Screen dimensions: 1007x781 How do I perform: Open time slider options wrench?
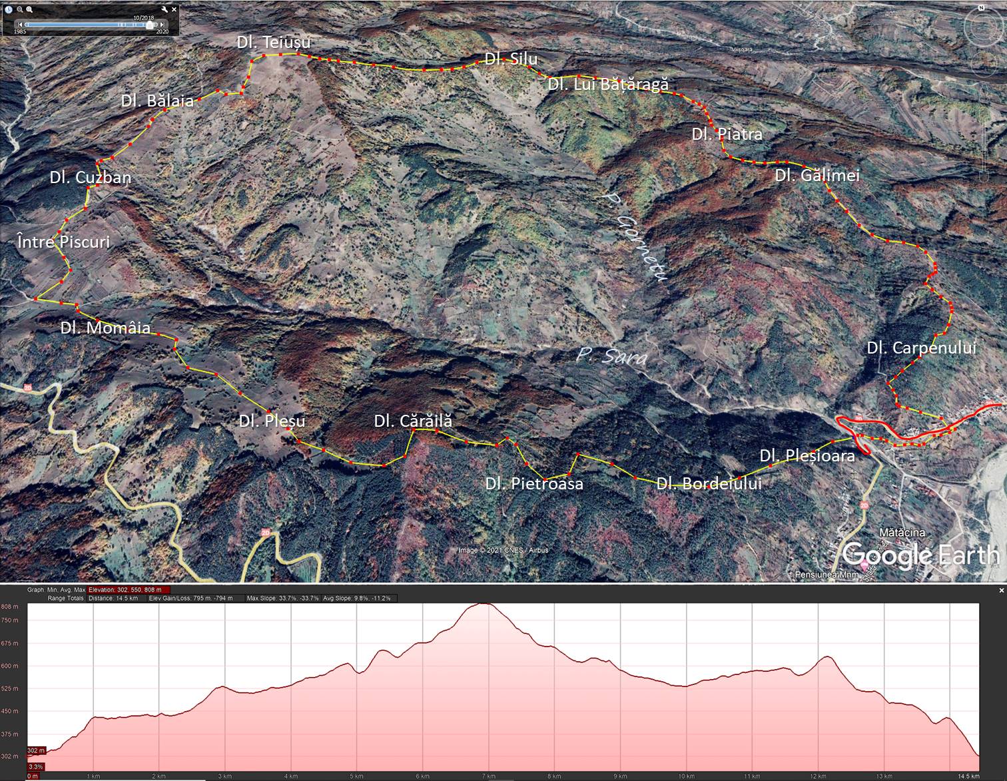(x=165, y=9)
